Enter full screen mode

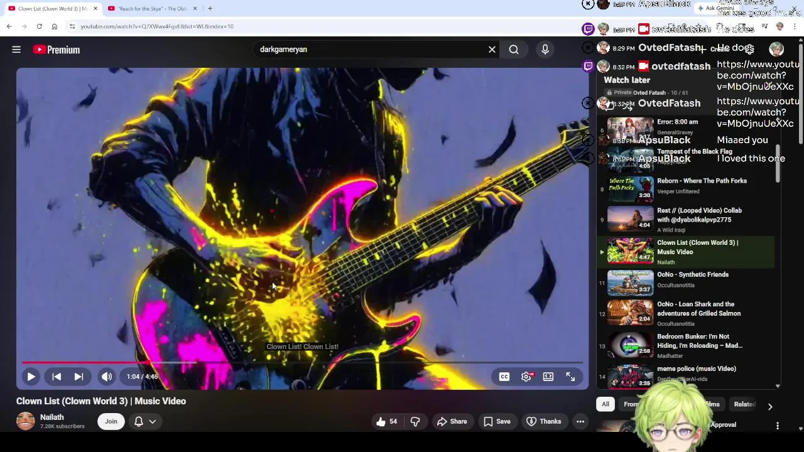[570, 377]
